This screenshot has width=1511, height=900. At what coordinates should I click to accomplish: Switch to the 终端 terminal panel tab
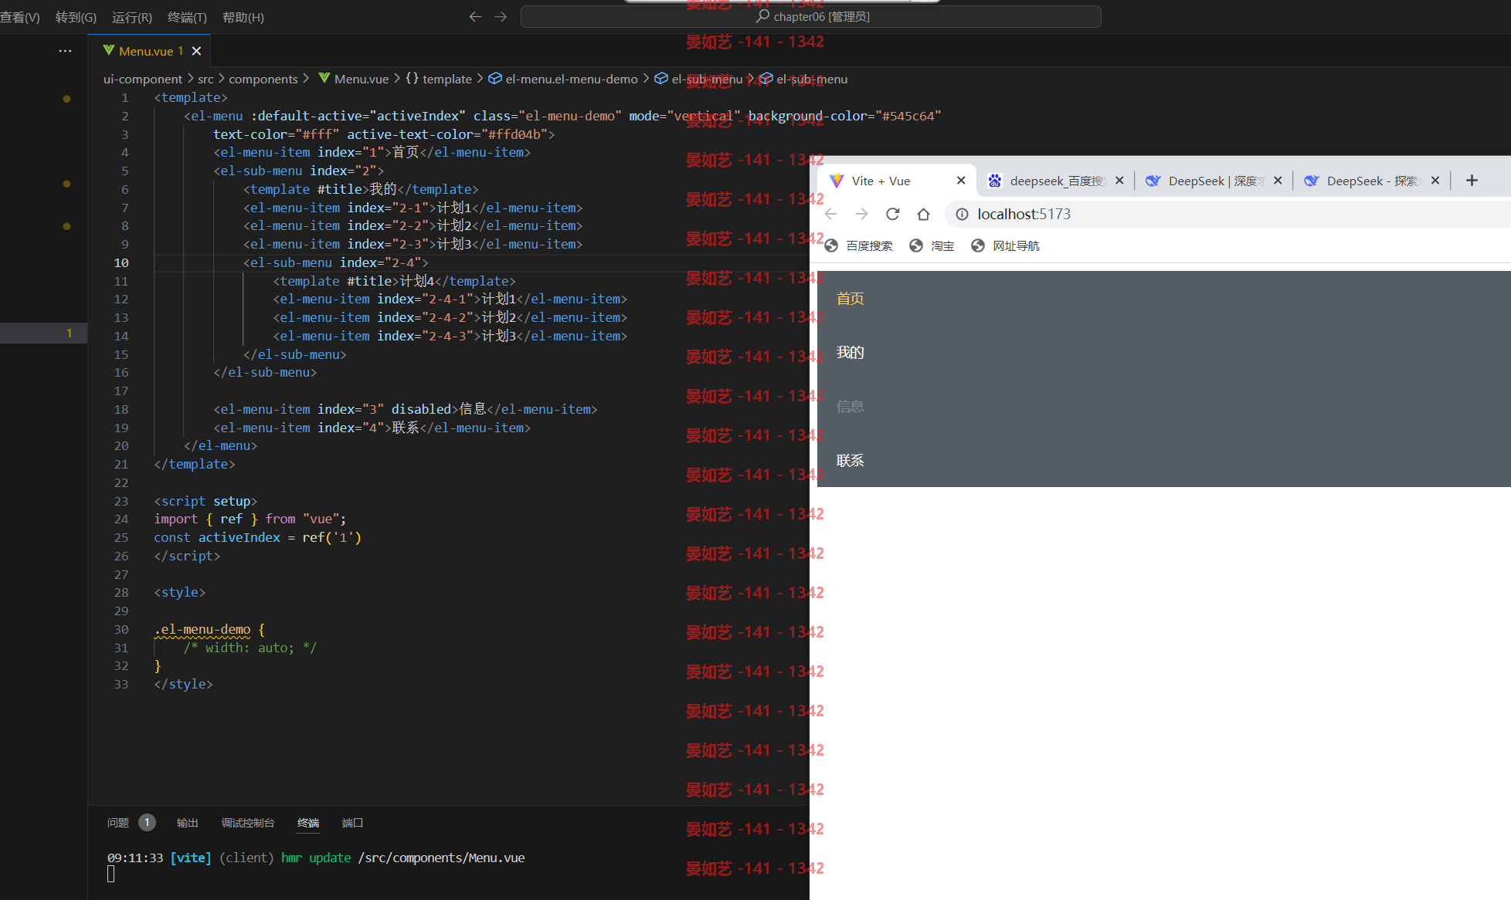(x=308, y=823)
